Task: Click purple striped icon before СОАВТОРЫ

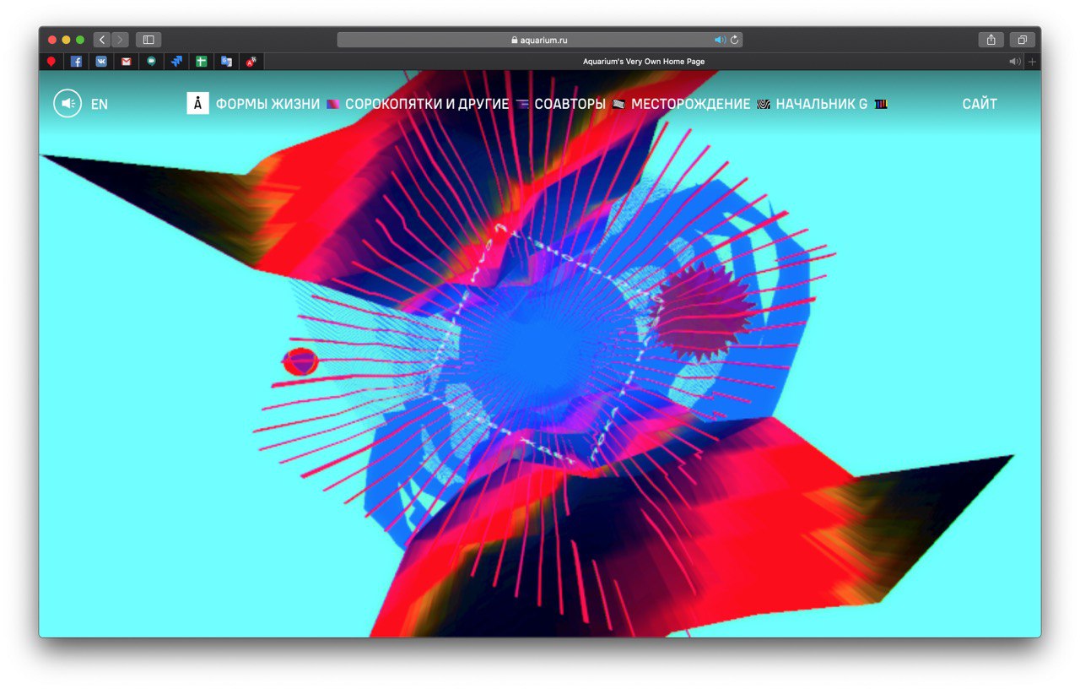Action: click(522, 105)
